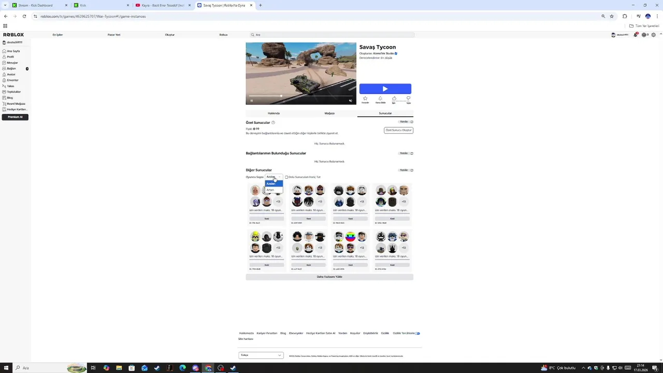Open the Hakkımızda footer link

[246, 333]
